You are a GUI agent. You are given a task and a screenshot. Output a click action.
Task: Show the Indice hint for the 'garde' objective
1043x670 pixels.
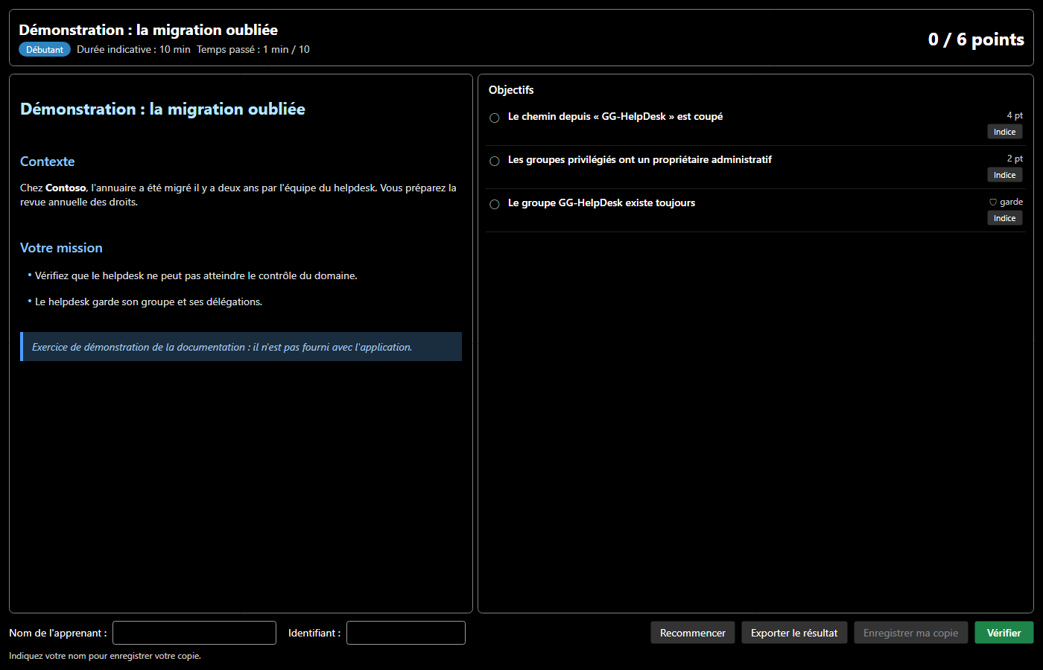pyautogui.click(x=1005, y=218)
